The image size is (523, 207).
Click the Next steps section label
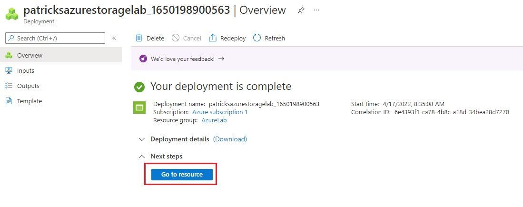coord(167,157)
